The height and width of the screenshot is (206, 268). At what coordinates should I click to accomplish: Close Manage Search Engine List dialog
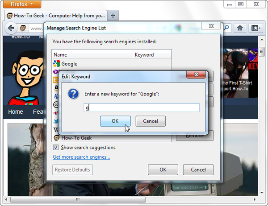click(211, 26)
